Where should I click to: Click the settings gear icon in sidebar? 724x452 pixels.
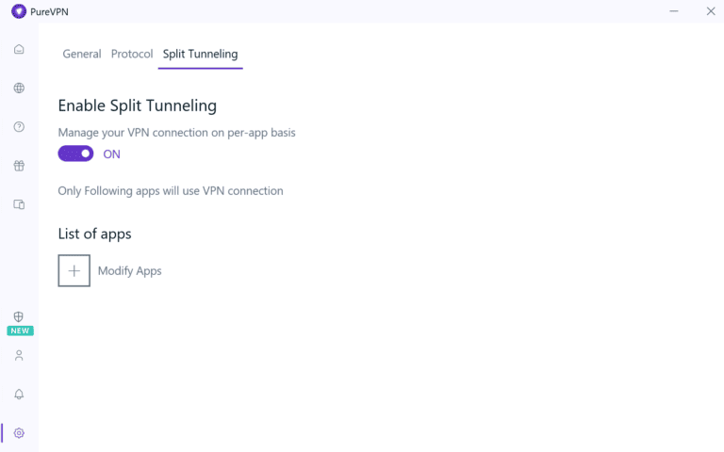19,433
